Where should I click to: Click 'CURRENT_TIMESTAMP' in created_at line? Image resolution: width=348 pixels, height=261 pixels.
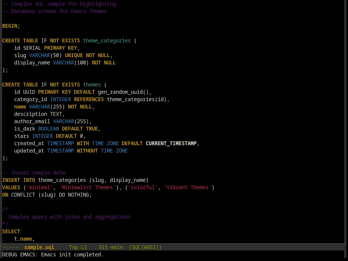tap(171, 144)
